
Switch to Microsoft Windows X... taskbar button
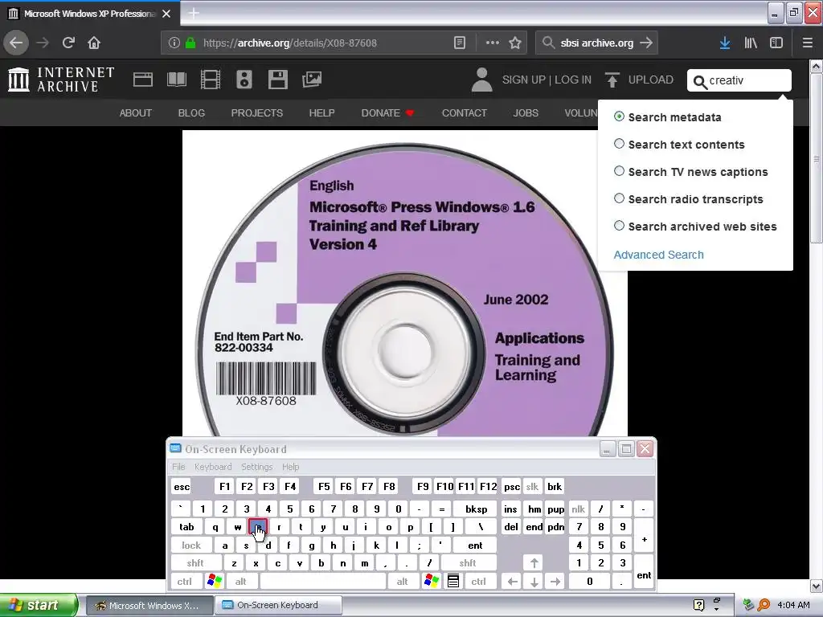(x=149, y=605)
